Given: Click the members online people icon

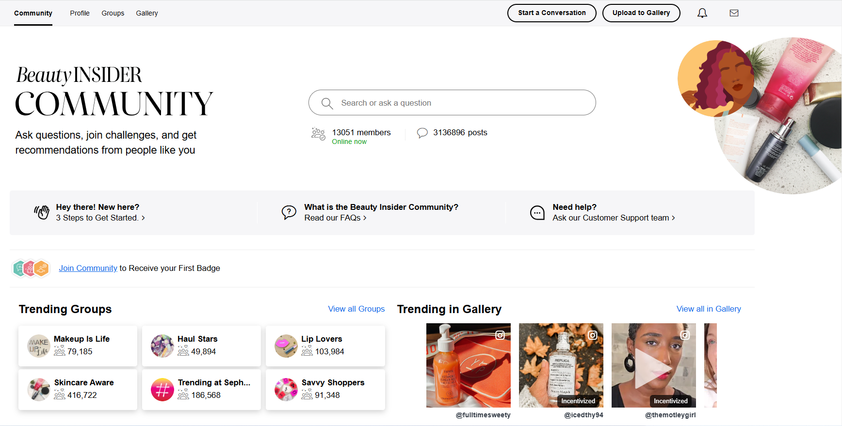Looking at the screenshot, I should pyautogui.click(x=318, y=134).
